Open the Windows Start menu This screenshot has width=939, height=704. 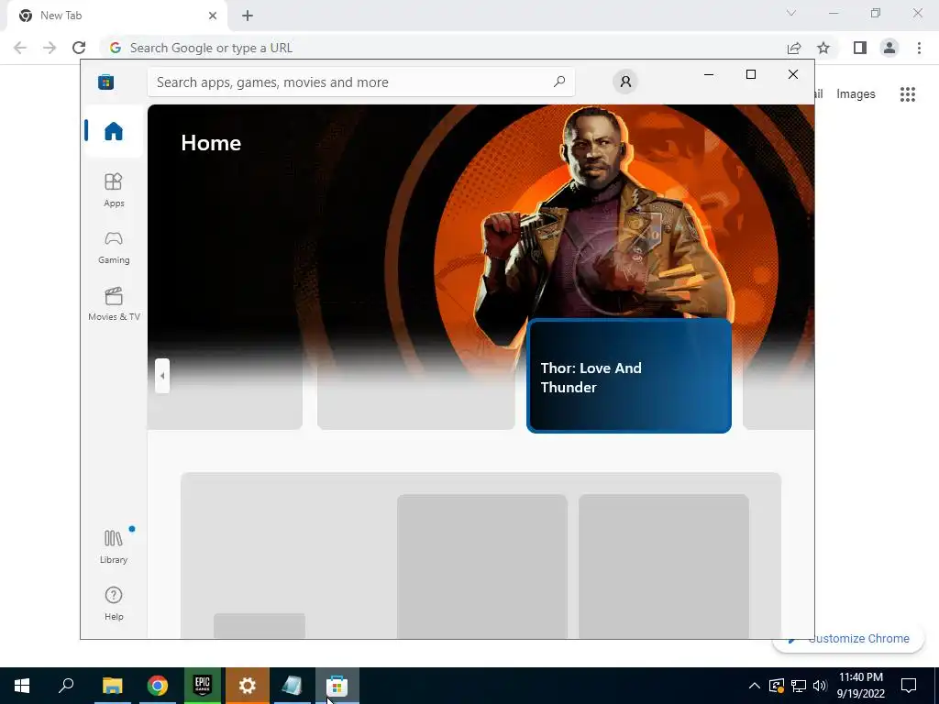coord(22,686)
